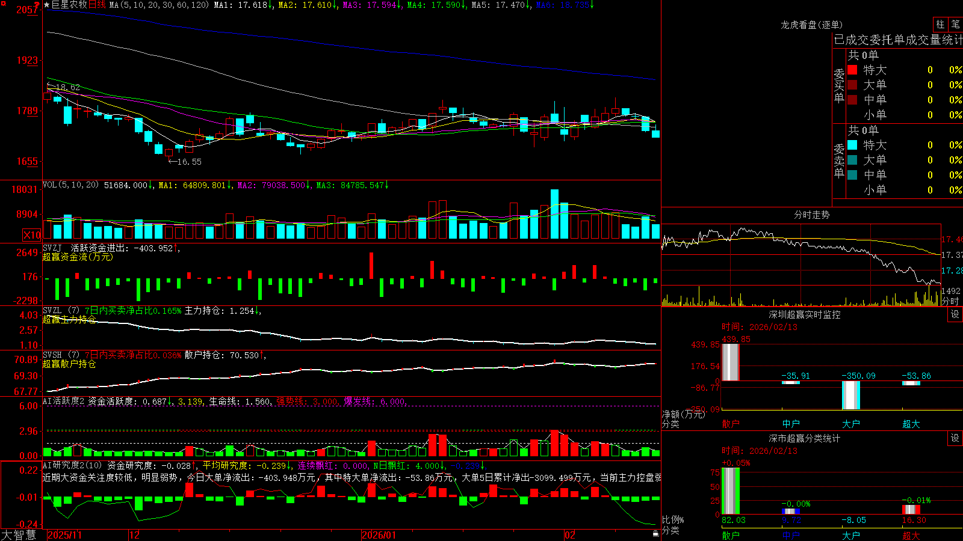Click the 分时走势 panel title
Screen dimensions: 963x541
(812, 215)
